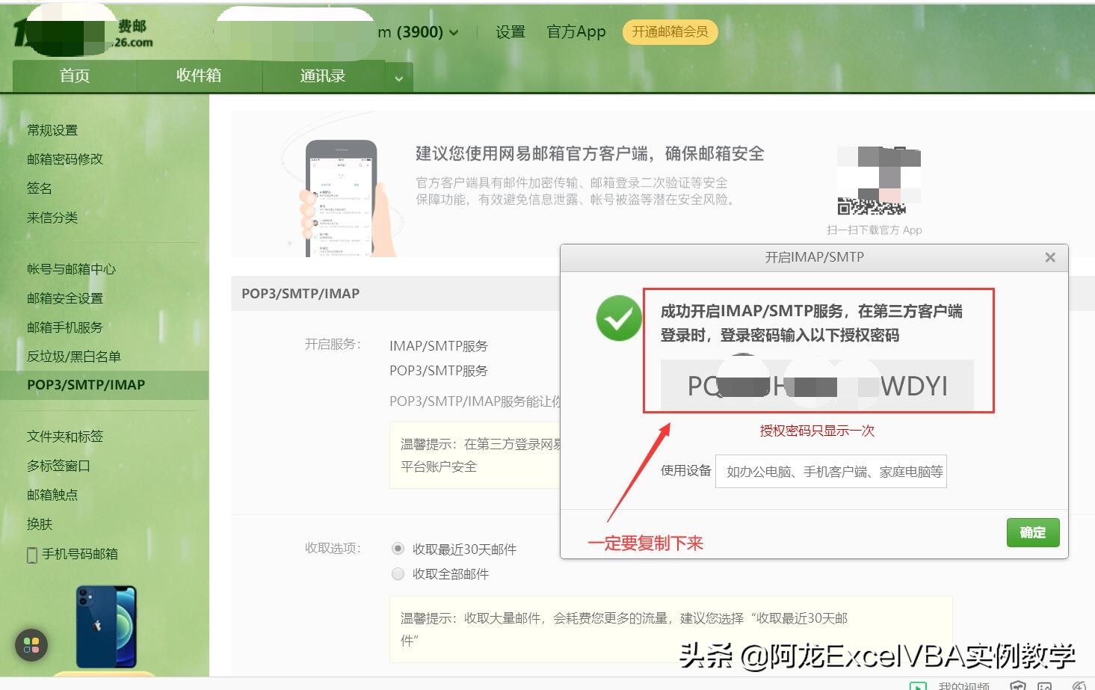
Task: Click the phone icon beside 手机号码邮箱
Action: tap(31, 555)
